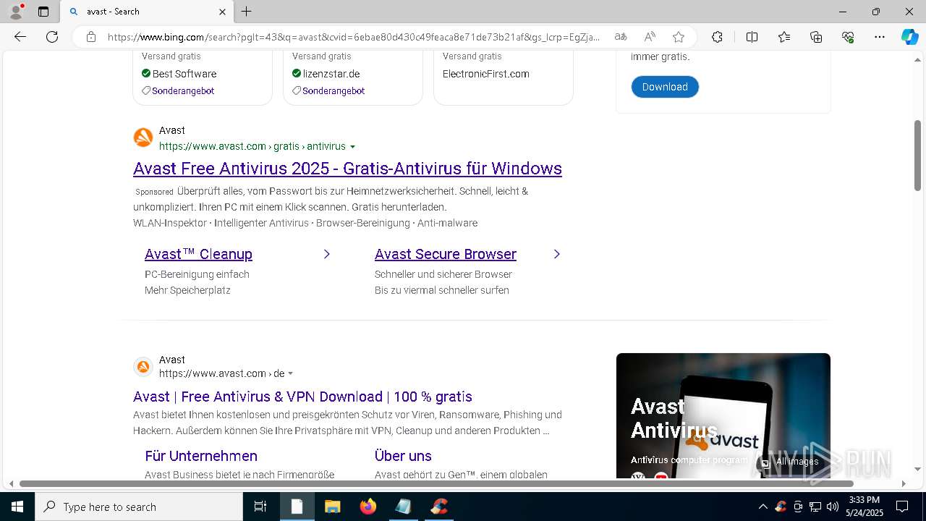This screenshot has width=926, height=521.
Task: Go back to previous page
Action: (20, 37)
